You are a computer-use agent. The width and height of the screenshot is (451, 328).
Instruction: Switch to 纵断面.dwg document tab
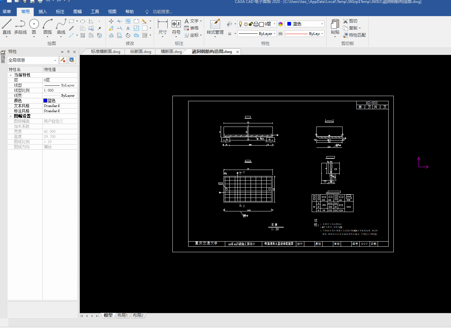click(x=141, y=51)
